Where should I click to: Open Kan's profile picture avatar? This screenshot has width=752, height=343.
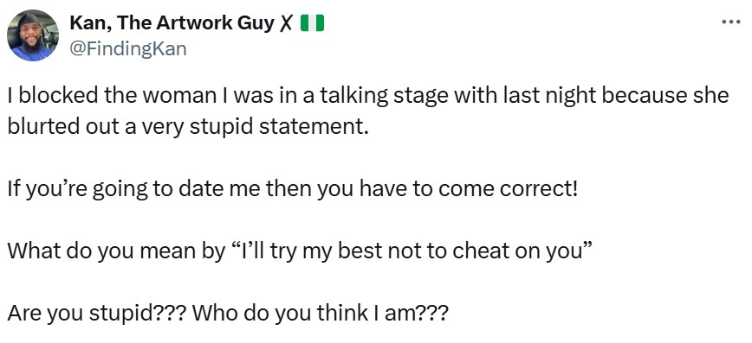click(33, 35)
